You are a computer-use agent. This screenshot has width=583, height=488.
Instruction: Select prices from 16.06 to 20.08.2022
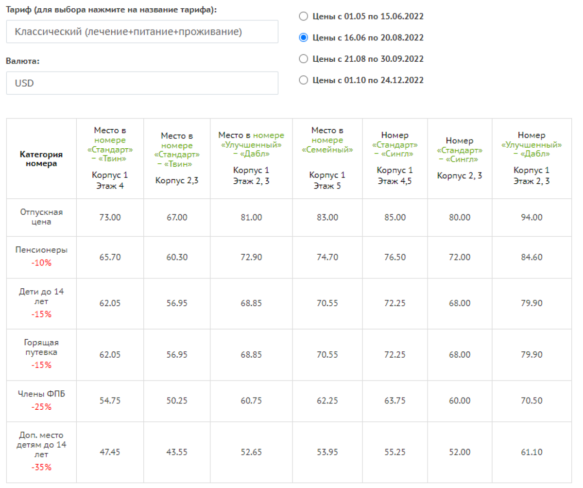click(x=303, y=37)
